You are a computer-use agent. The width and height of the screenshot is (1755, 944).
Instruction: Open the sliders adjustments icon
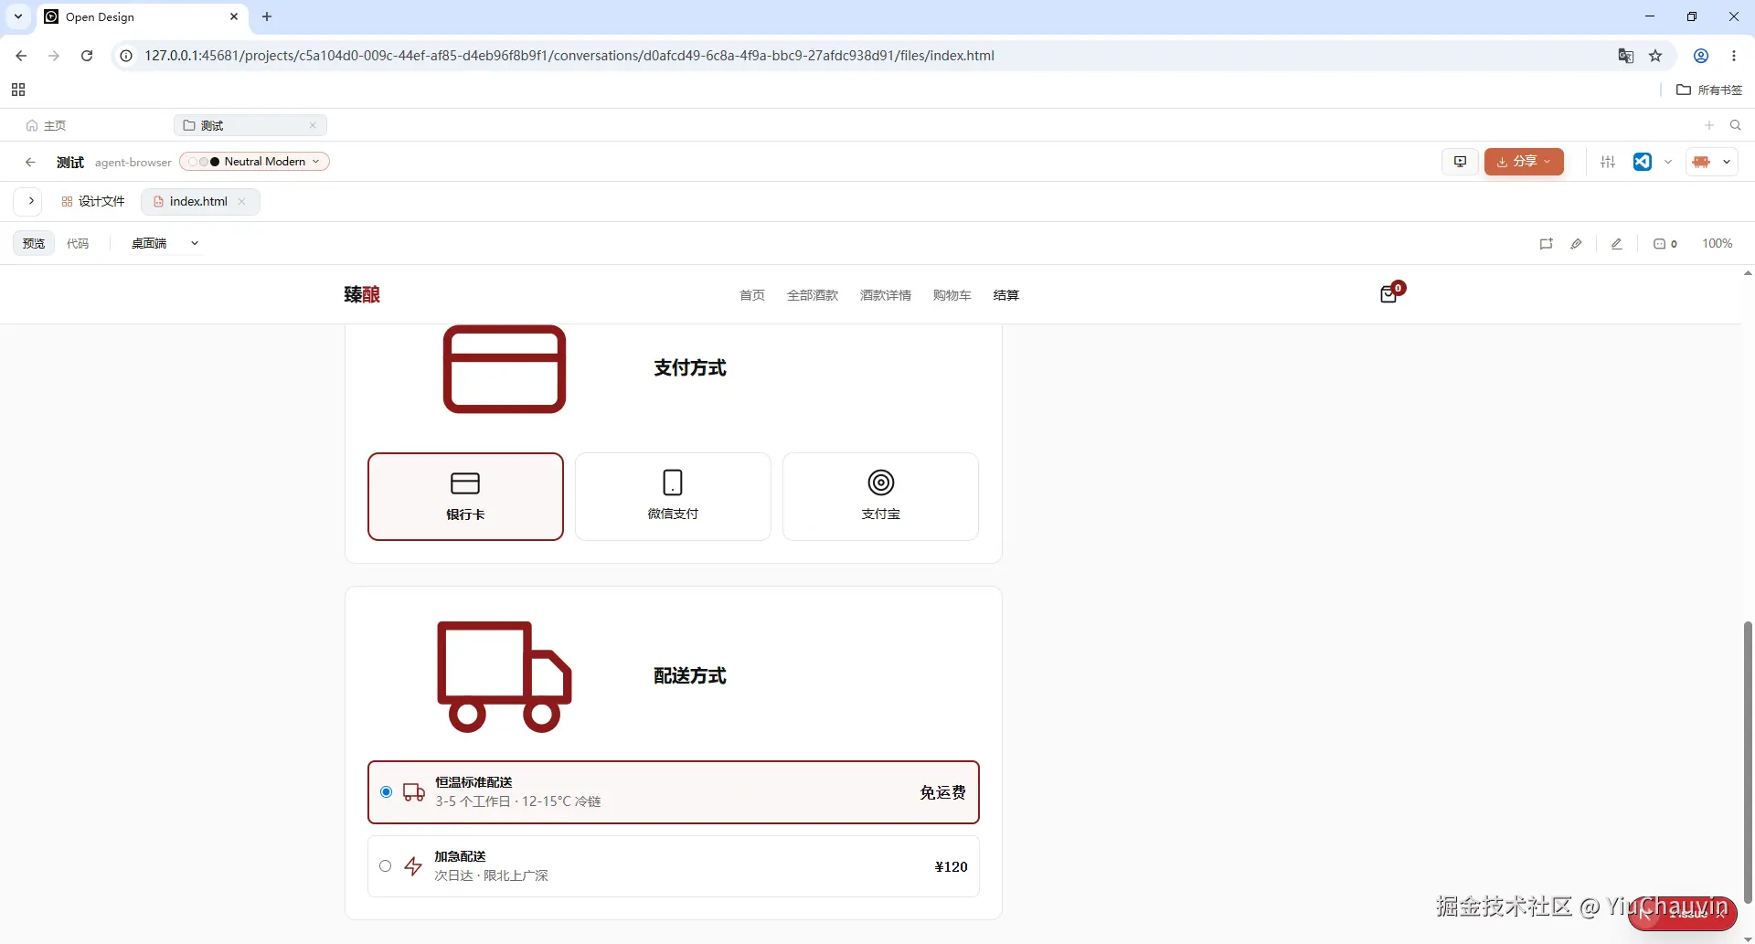1608,162
